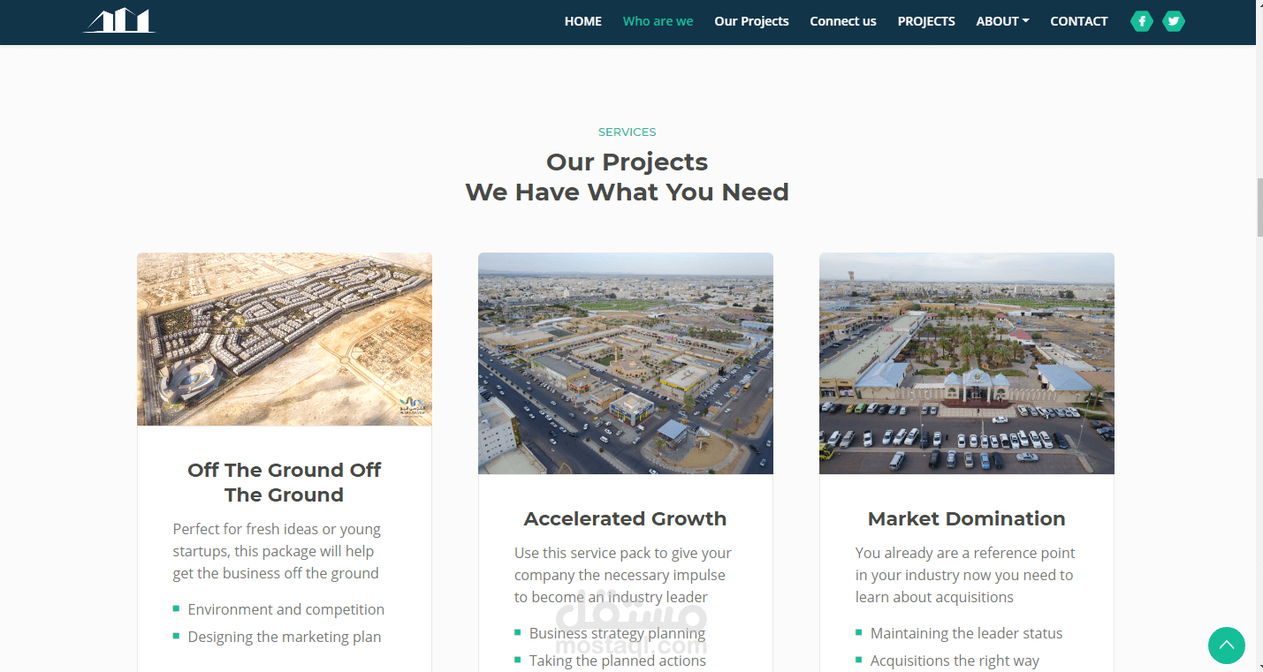Click bullet square beside Environment and competition
Viewport: 1263px width, 672px height.
click(x=177, y=608)
